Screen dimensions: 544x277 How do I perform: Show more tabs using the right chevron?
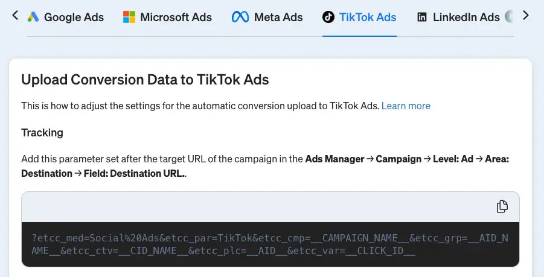coord(526,15)
